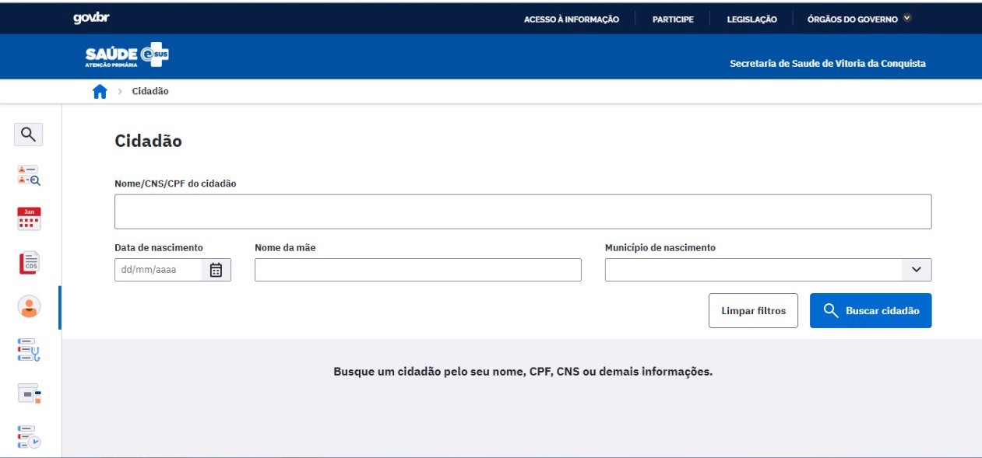Image resolution: width=982 pixels, height=458 pixels.
Task: Open the Legislação menu item
Action: [x=751, y=19]
